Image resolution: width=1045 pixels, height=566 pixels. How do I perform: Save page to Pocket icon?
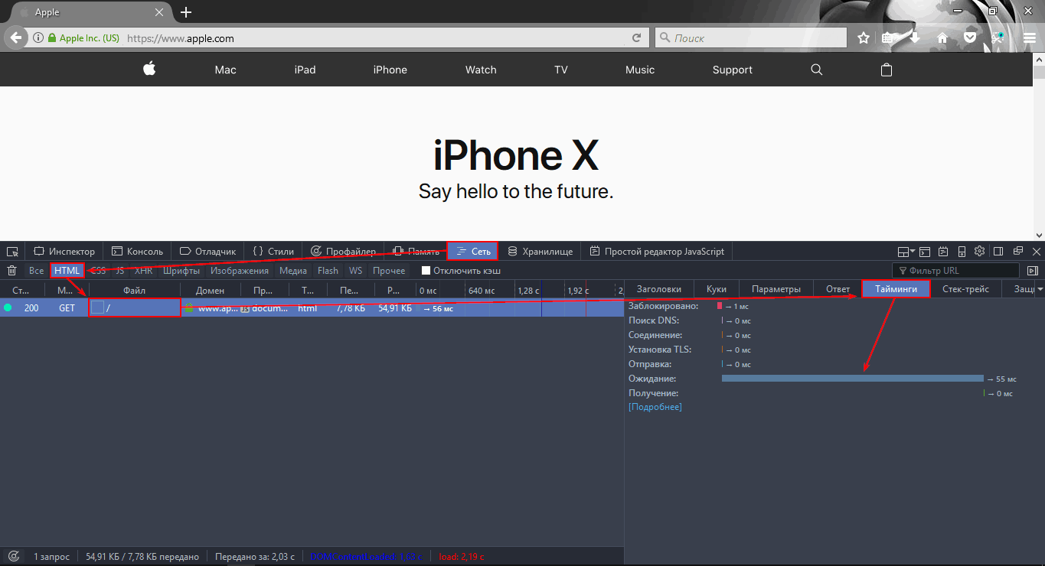969,38
